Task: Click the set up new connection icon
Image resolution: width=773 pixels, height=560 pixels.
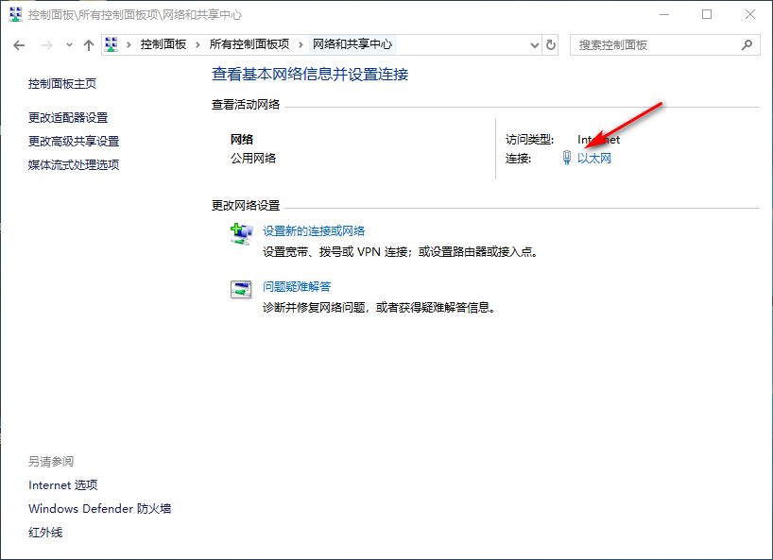Action: click(x=241, y=233)
